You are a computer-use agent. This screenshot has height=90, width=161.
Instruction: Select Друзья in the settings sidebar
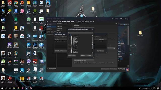(59, 29)
